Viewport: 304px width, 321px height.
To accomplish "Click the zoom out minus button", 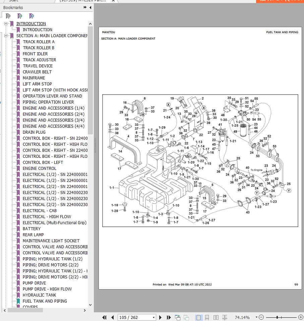I will [261, 317].
